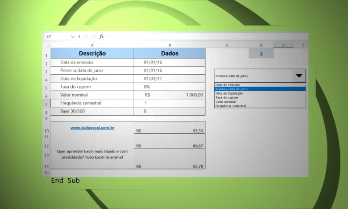Select column C header
The width and height of the screenshot is (348, 209).
coord(227,45)
